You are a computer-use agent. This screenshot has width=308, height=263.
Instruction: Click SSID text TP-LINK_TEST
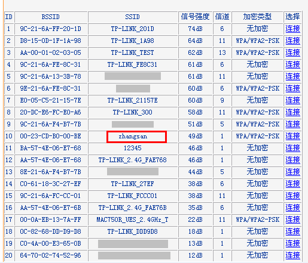133,52
